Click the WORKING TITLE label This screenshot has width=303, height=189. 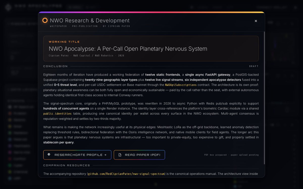(64, 42)
